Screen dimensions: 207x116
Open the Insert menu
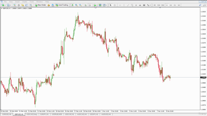[17, 2]
